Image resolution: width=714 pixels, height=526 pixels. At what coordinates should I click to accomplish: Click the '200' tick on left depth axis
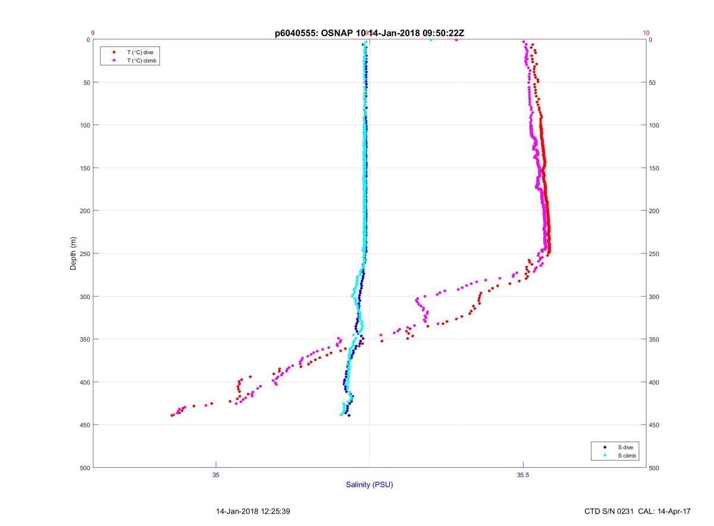tap(84, 211)
